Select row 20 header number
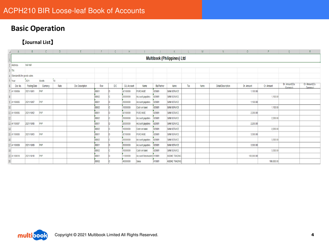This screenshot has width=329, height=246. [x=9, y=161]
